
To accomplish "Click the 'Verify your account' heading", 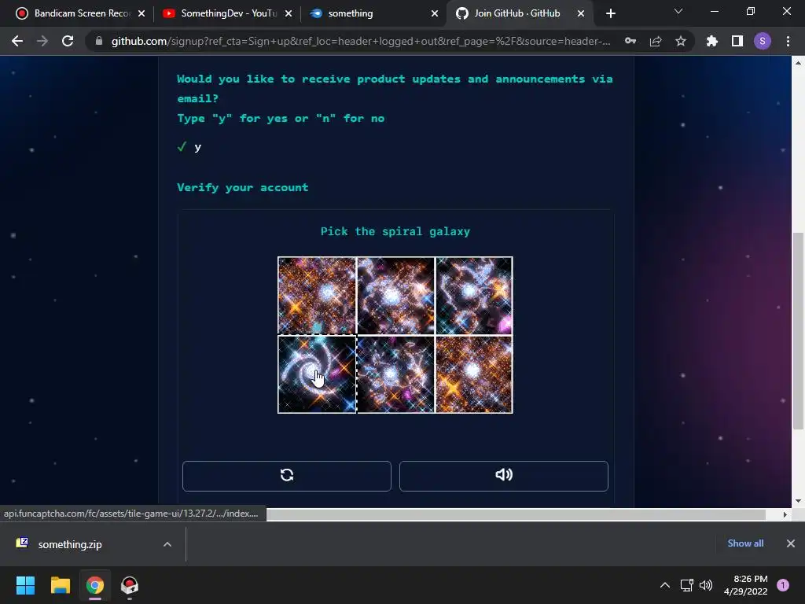I will click(242, 187).
